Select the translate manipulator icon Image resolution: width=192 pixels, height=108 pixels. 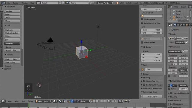[x=72, y=101]
